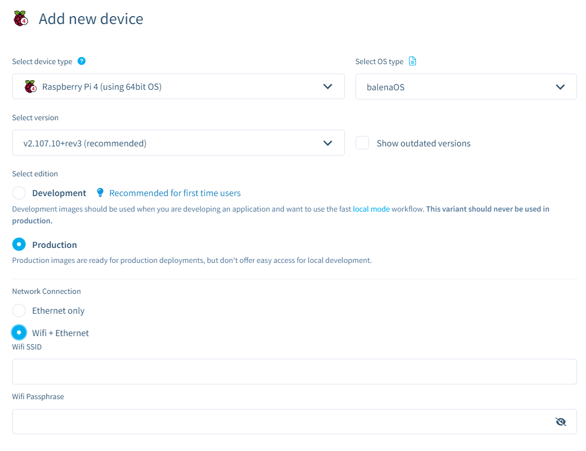Viewport: 586px width, 451px height.
Task: Click the Raspberry Pi icon inside the device field
Action: coord(30,86)
